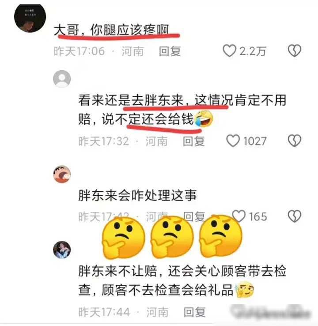Screen dimensions: 318x326
Task: Select the comment starting 胖东来不让赔
Action: coord(182,280)
